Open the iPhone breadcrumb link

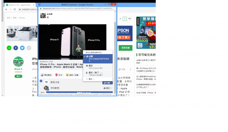[22, 18]
